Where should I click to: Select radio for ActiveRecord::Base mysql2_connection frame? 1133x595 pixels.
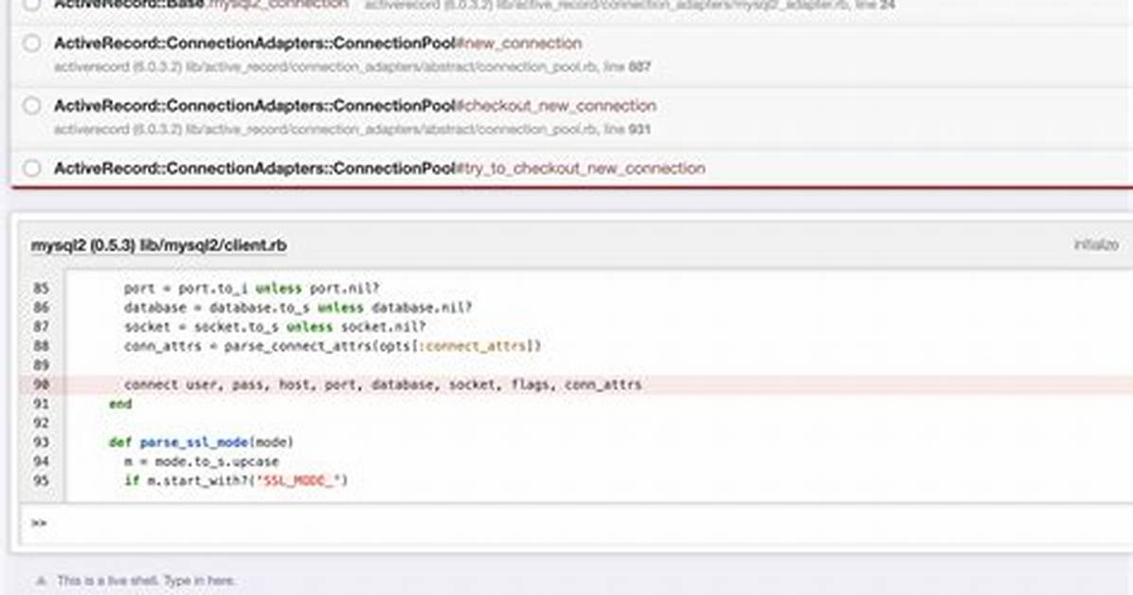(32, 5)
